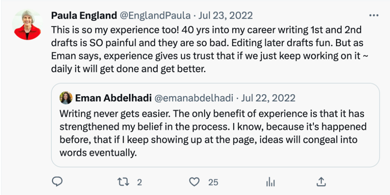Click the share upload arrow icon
Viewport: 390px width, 195px height.
point(321,182)
